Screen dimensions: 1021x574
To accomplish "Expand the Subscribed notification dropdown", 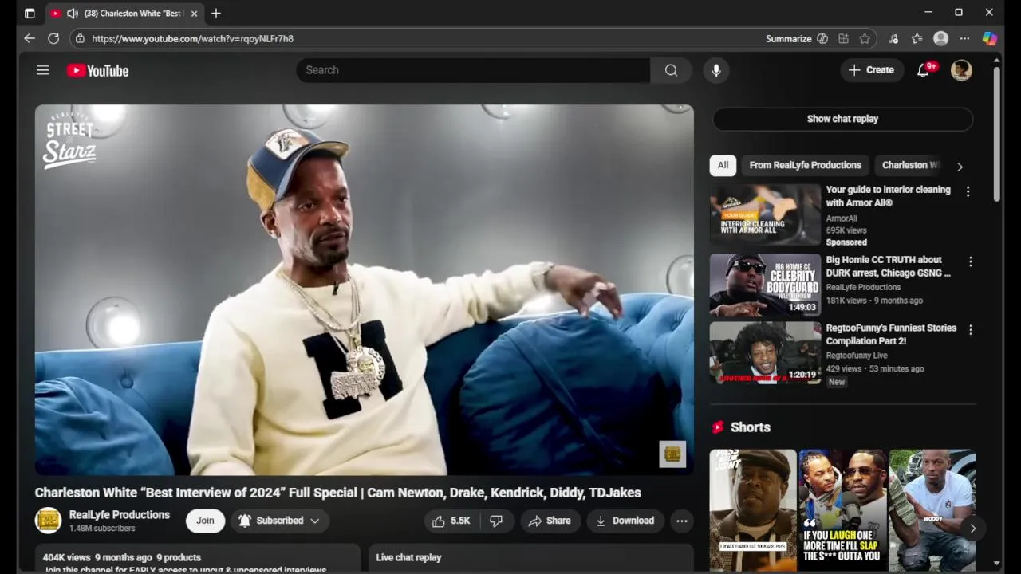I will tap(279, 521).
